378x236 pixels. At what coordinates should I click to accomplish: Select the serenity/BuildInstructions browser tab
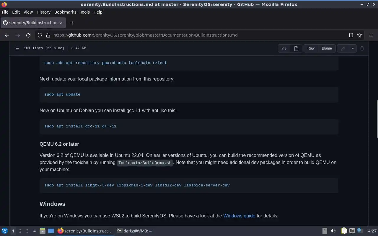tap(33, 23)
